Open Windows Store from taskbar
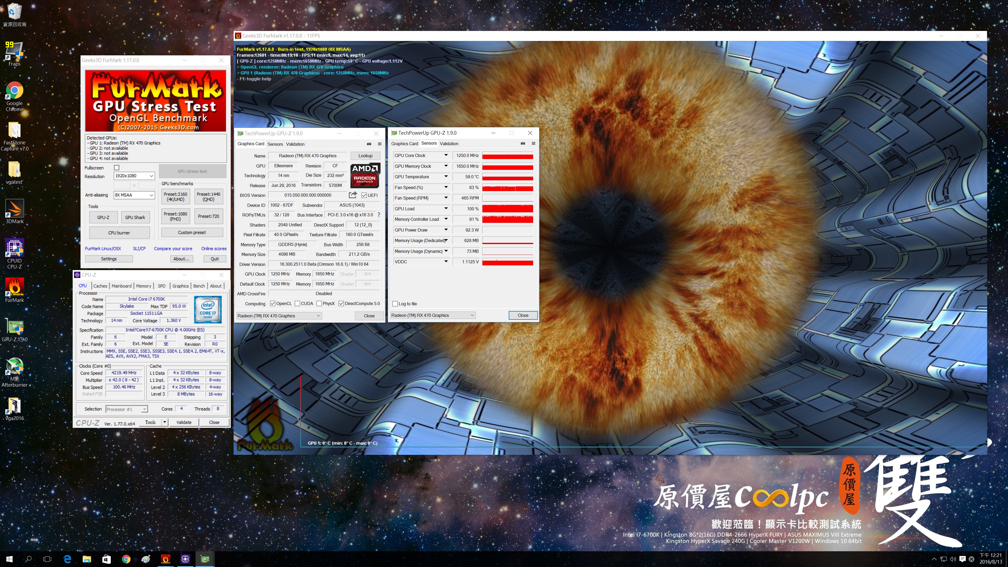This screenshot has height=567, width=1008. pos(106,559)
